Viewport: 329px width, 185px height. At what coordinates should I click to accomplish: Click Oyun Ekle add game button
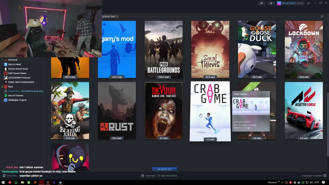point(10,176)
